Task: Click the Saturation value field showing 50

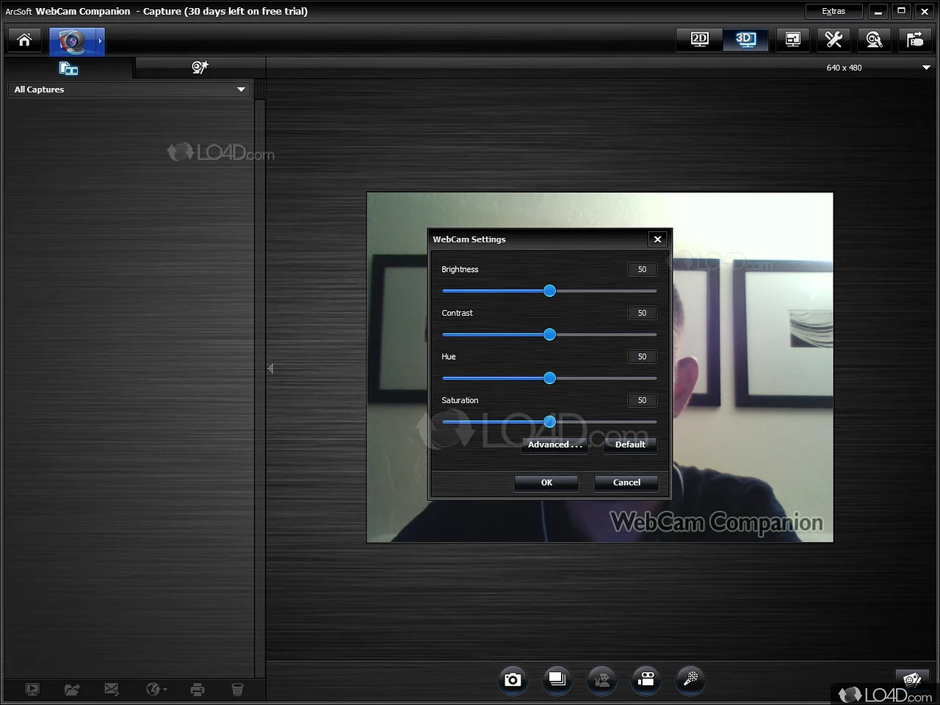Action: (642, 400)
